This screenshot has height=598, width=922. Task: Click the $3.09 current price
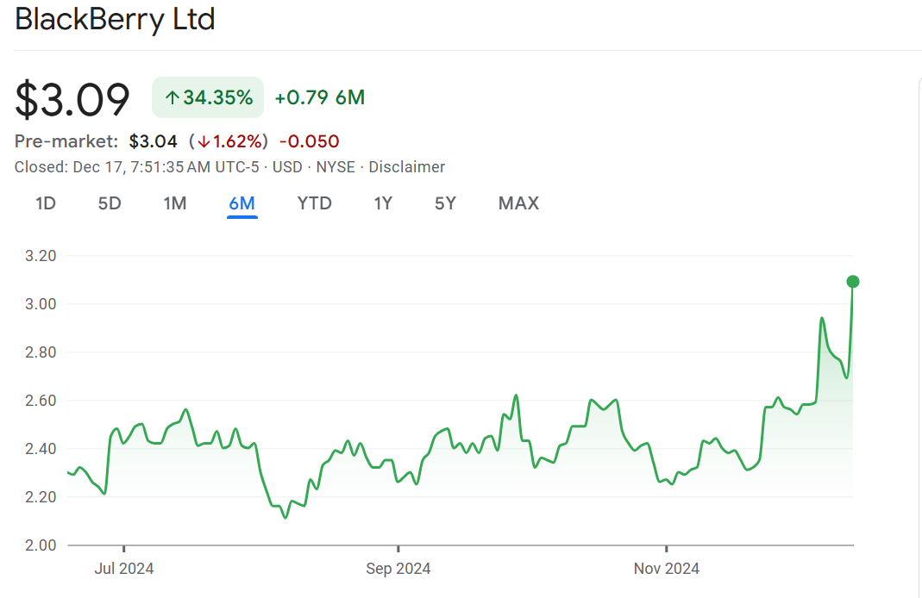tap(72, 99)
